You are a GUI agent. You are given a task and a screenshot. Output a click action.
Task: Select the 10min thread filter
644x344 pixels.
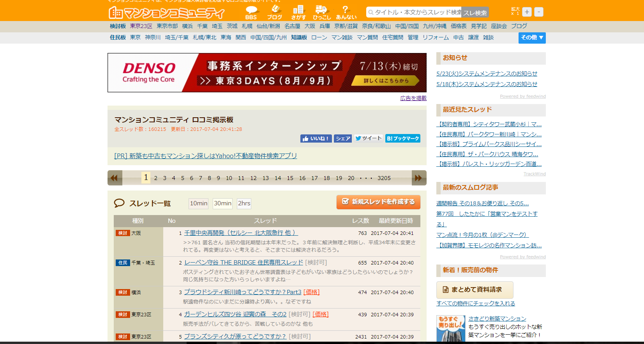coord(199,203)
